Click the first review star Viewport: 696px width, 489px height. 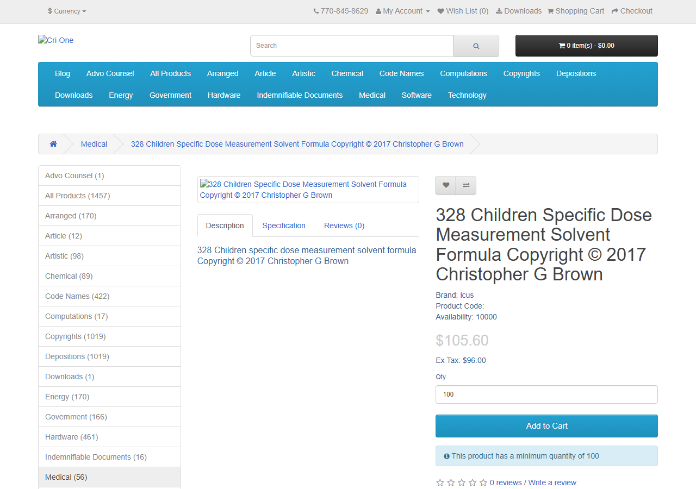click(x=440, y=482)
